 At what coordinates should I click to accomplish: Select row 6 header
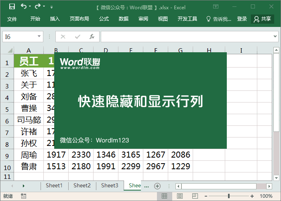pos(7,120)
